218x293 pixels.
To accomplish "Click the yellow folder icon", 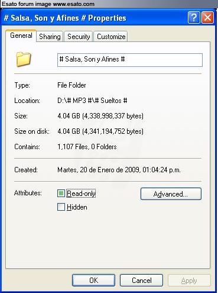I will pyautogui.click(x=24, y=59).
